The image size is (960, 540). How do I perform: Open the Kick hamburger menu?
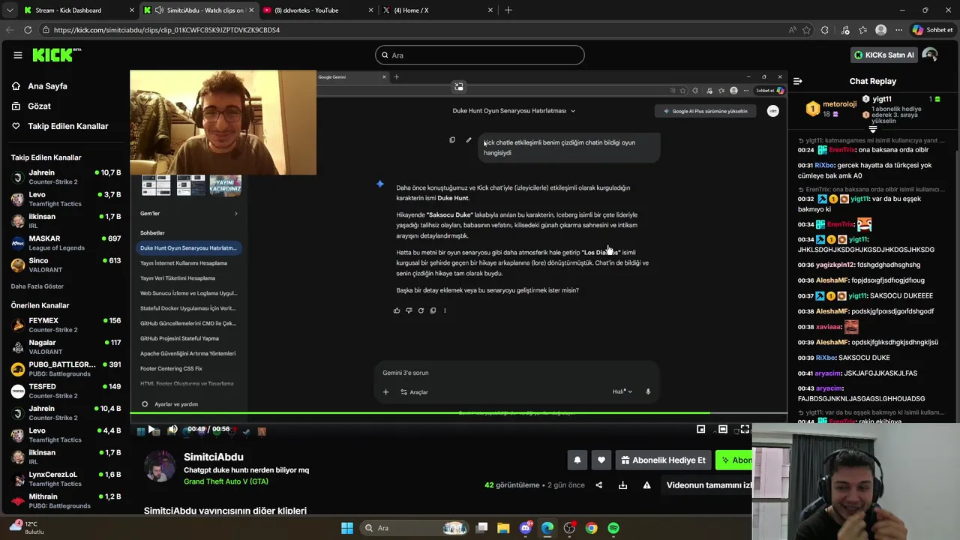click(18, 55)
